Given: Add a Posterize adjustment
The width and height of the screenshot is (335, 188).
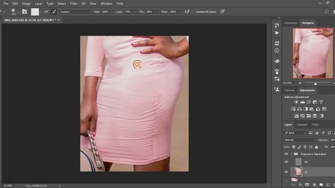Looking at the screenshot, I should point(303,116).
